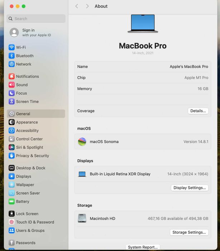Click the Chip row label
The height and width of the screenshot is (251, 220).
81,78
